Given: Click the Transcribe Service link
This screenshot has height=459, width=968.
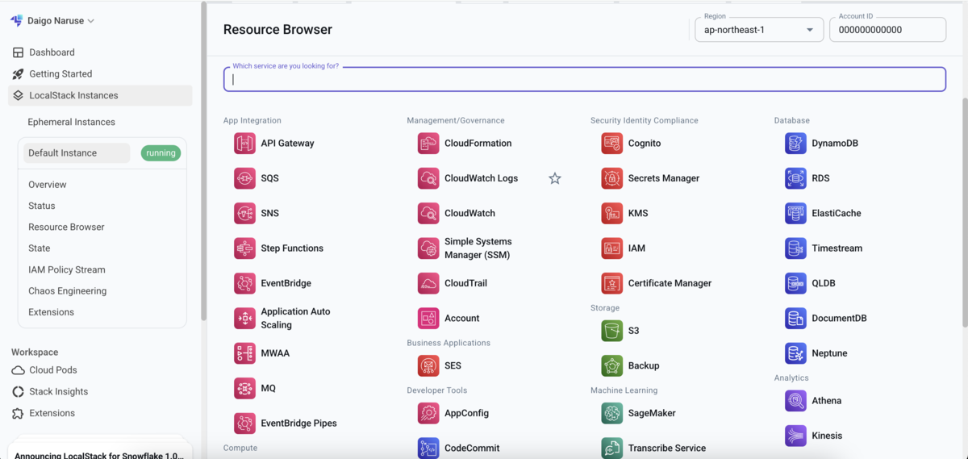Looking at the screenshot, I should pyautogui.click(x=667, y=449).
